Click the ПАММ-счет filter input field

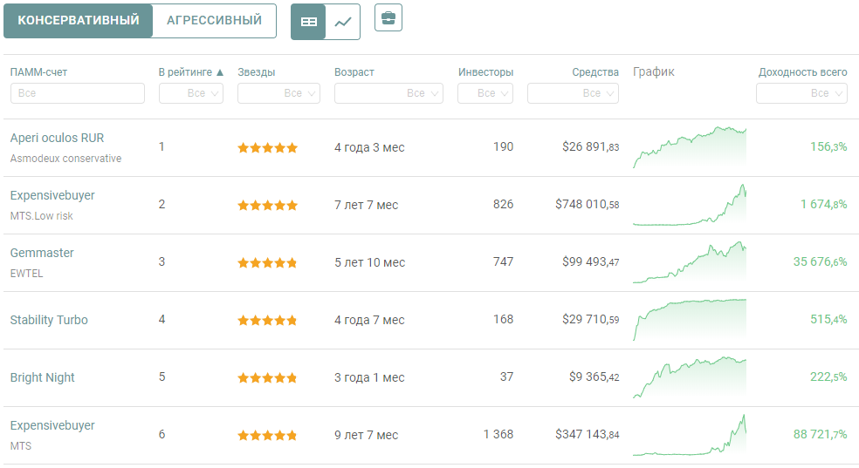77,93
